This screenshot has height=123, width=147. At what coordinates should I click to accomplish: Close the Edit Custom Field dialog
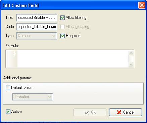(x=142, y=5)
